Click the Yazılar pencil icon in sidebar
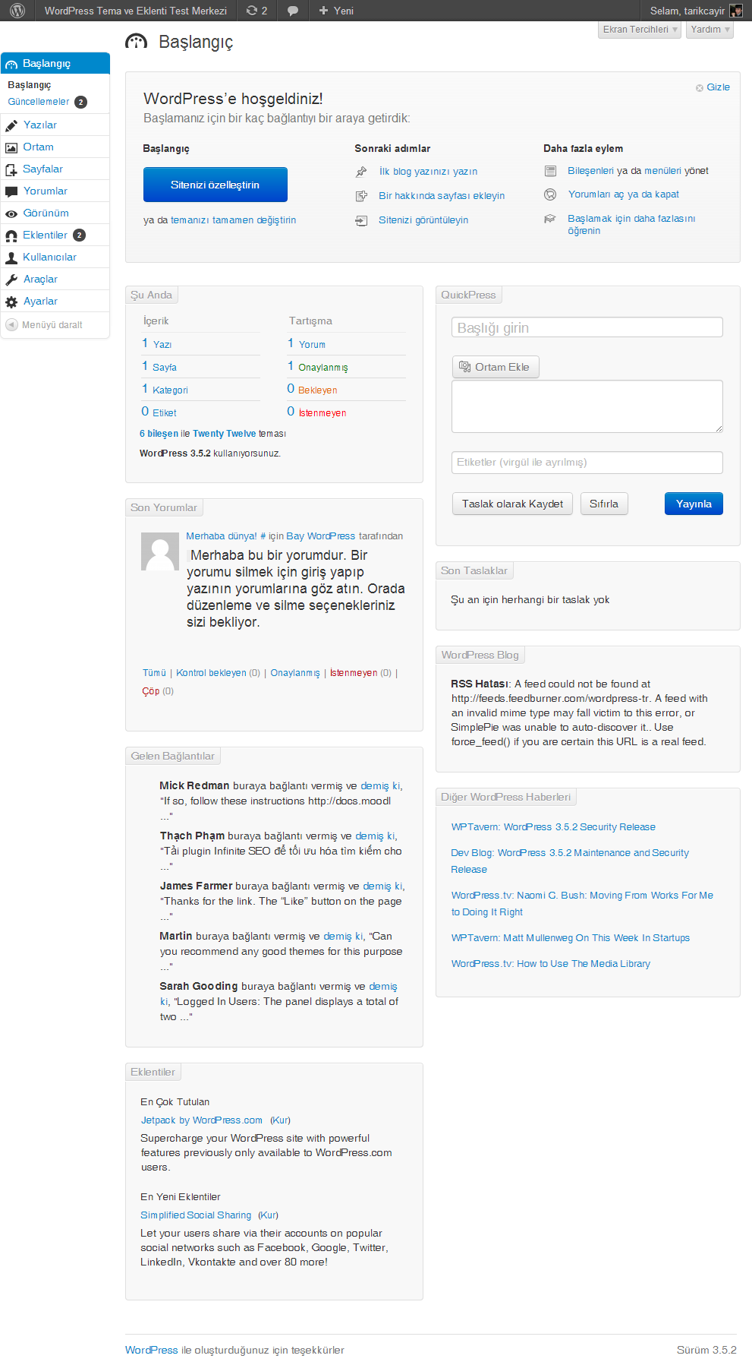 coord(11,125)
